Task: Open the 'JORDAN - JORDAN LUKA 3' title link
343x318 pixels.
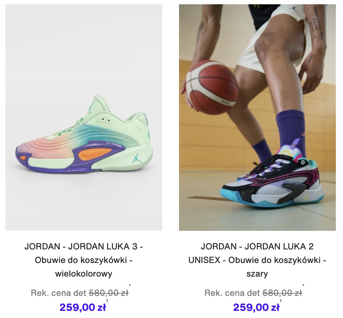Action: [x=84, y=247]
